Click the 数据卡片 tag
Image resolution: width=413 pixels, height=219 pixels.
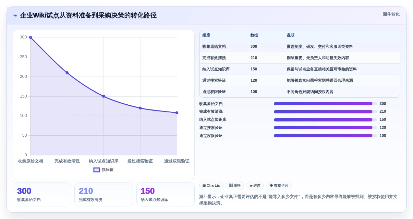click(x=279, y=185)
